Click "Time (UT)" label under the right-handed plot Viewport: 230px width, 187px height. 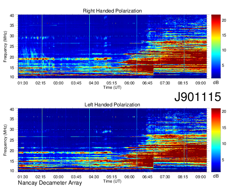(112, 87)
